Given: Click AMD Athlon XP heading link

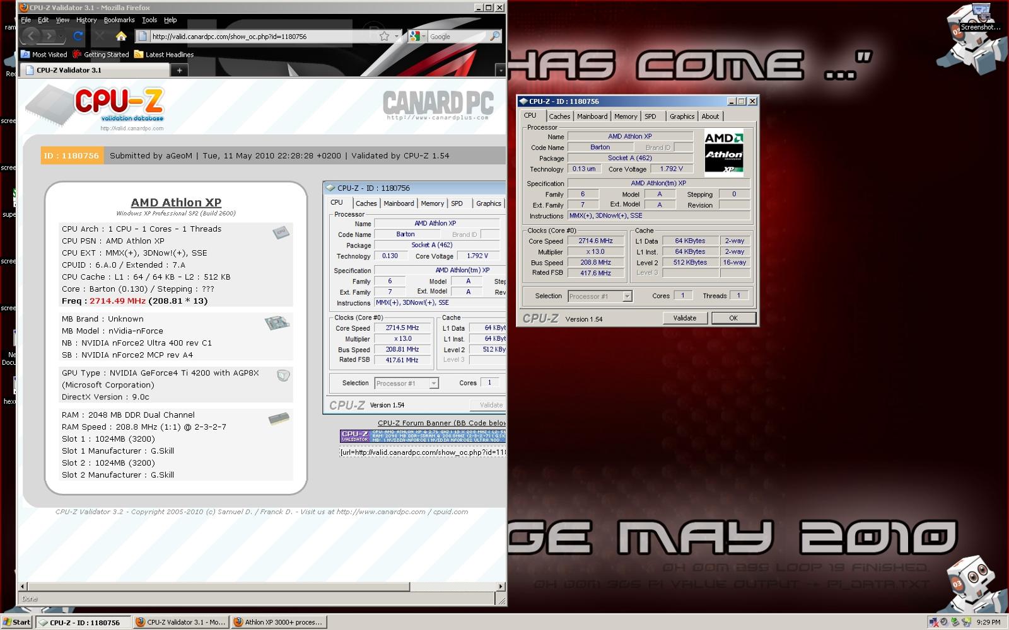Looking at the screenshot, I should pyautogui.click(x=176, y=202).
